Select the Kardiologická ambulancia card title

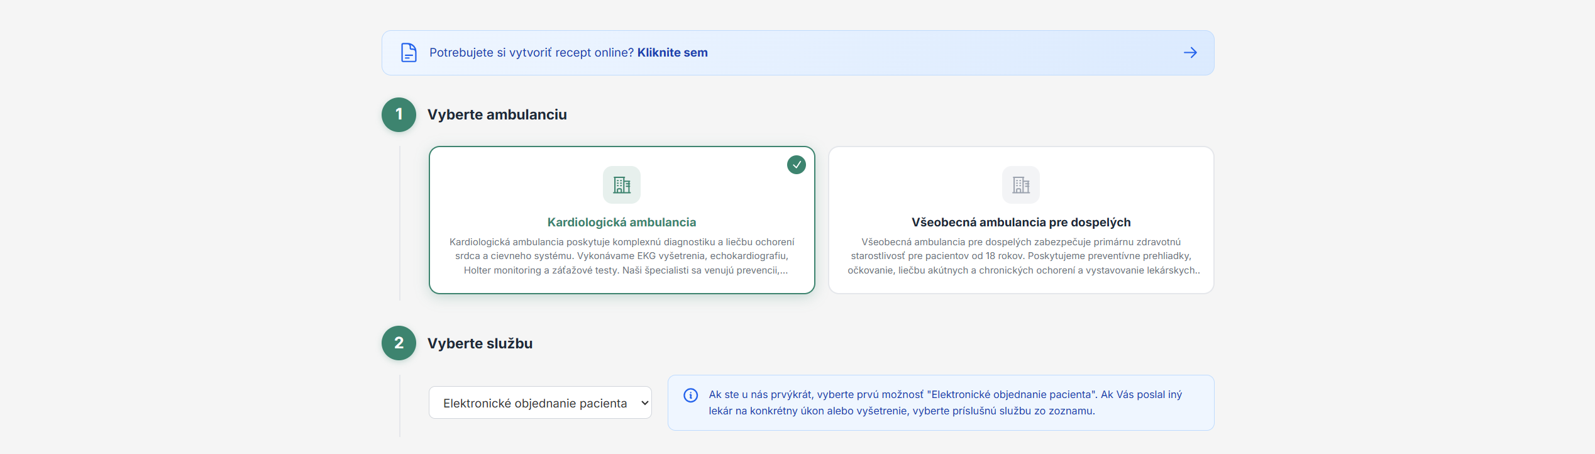[621, 222]
